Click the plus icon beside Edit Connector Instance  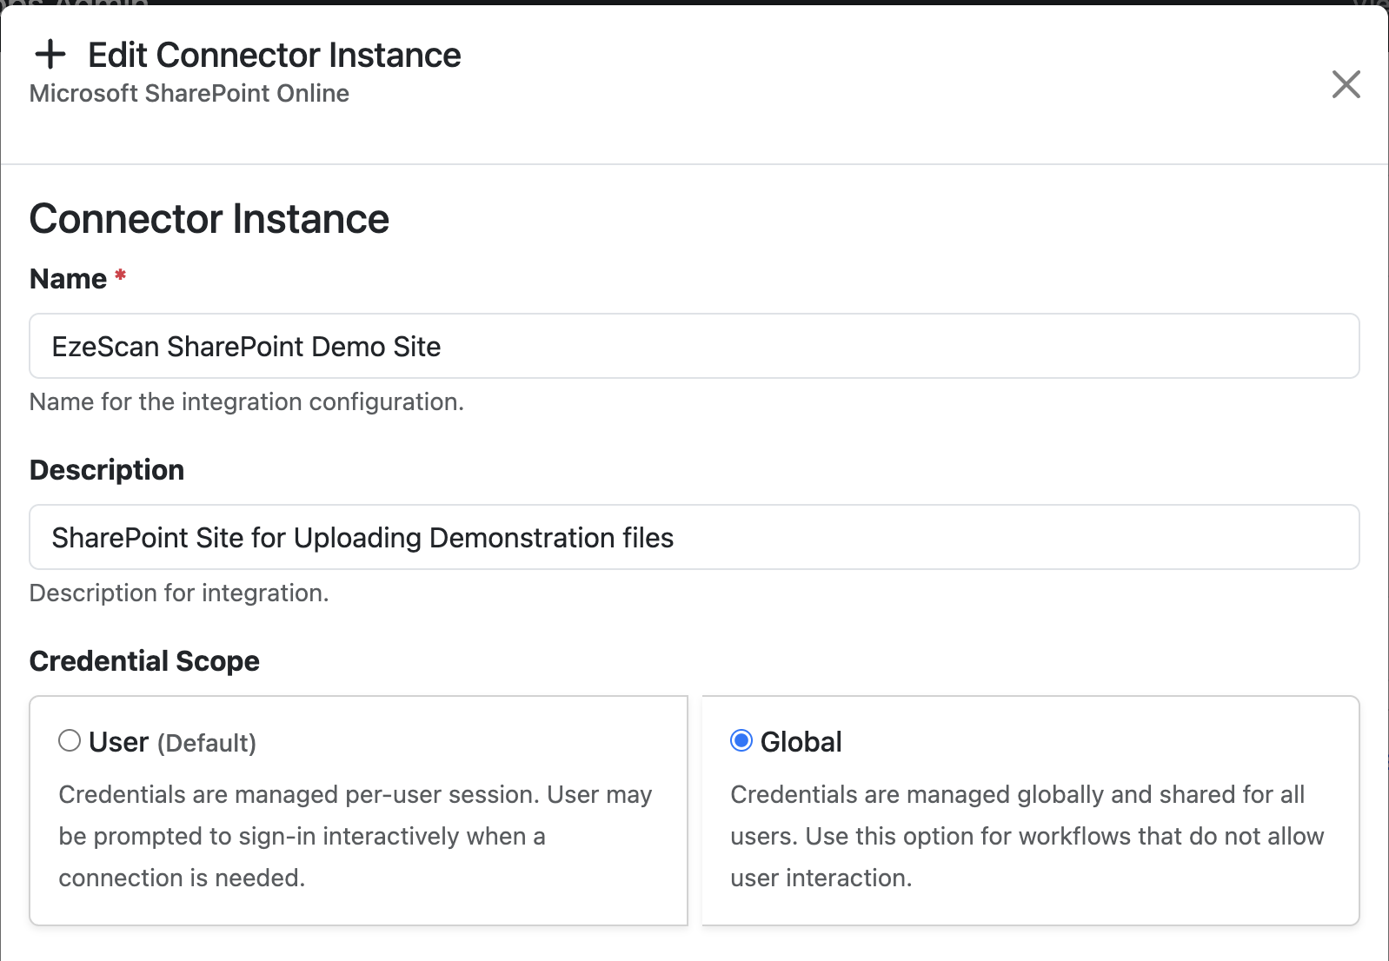(50, 55)
